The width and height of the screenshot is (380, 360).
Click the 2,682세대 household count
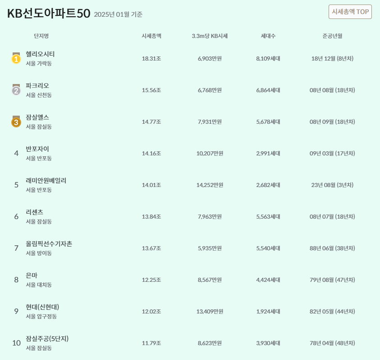[268, 185]
